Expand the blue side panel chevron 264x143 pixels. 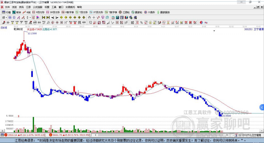pos(262,107)
